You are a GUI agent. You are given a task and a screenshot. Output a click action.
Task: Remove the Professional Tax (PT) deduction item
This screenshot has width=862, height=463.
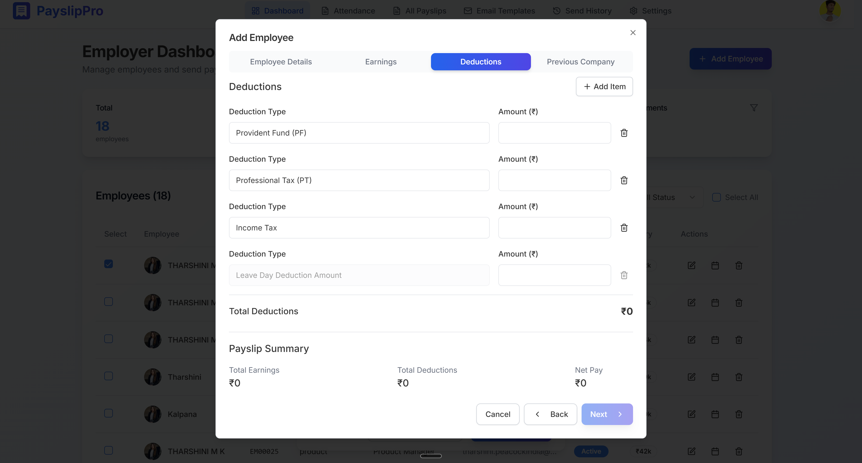tap(624, 181)
